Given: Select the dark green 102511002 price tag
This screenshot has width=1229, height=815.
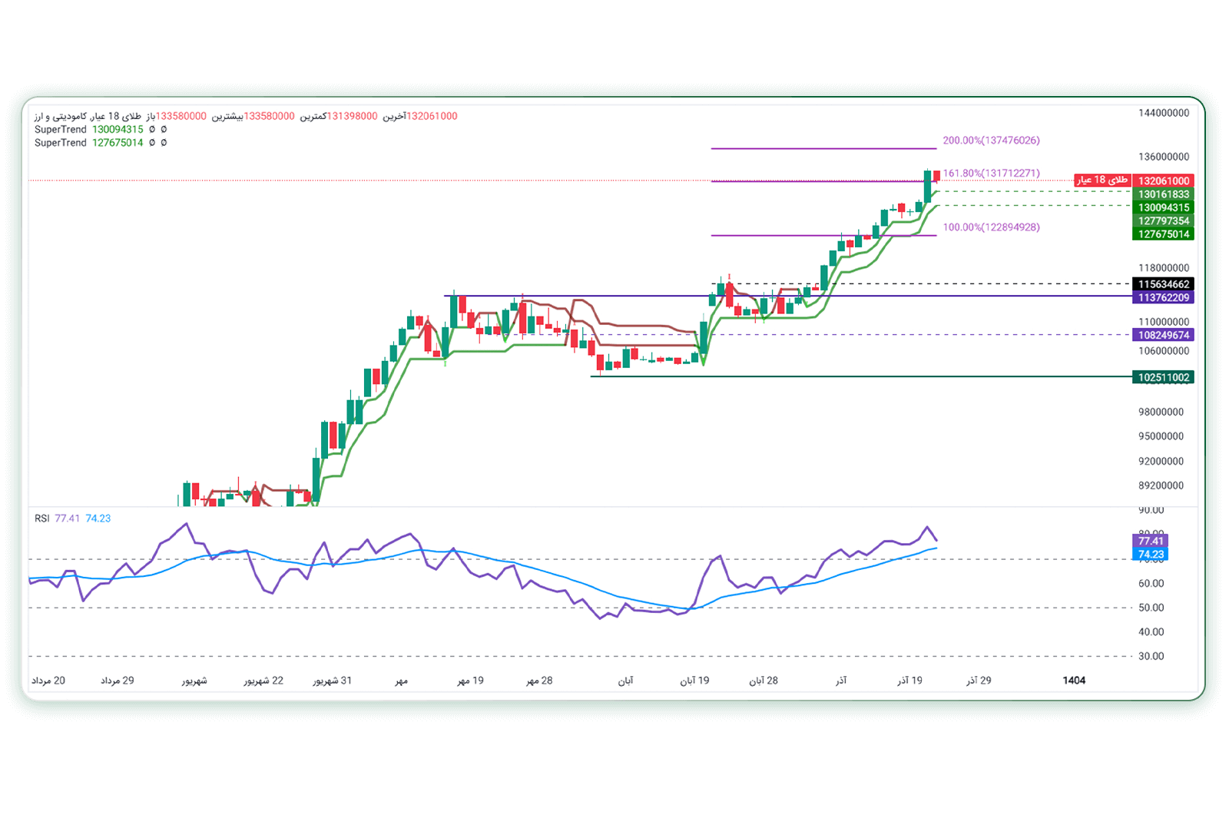Looking at the screenshot, I should click(x=1163, y=377).
